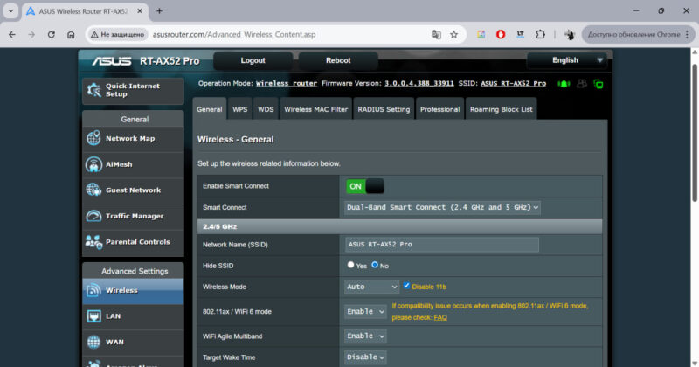Bookmark this page with star icon
The image size is (699, 367).
pos(453,34)
